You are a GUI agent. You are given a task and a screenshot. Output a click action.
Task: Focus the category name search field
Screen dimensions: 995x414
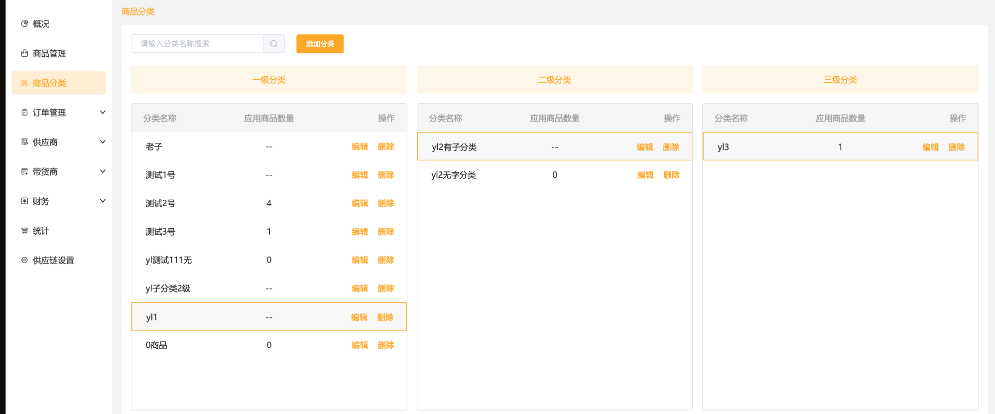(197, 44)
